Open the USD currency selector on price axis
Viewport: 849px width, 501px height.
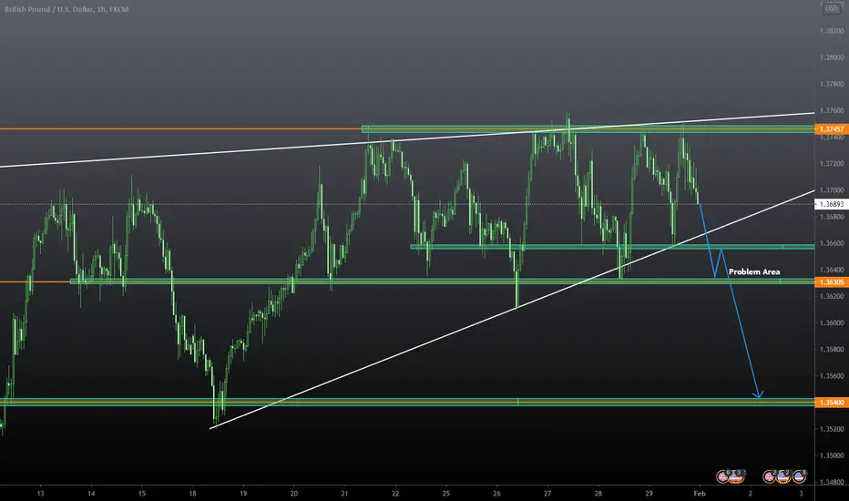point(831,8)
